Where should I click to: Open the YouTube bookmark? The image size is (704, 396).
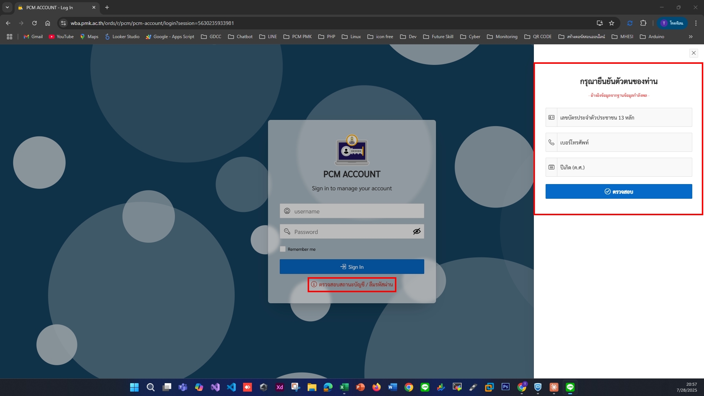pos(61,37)
